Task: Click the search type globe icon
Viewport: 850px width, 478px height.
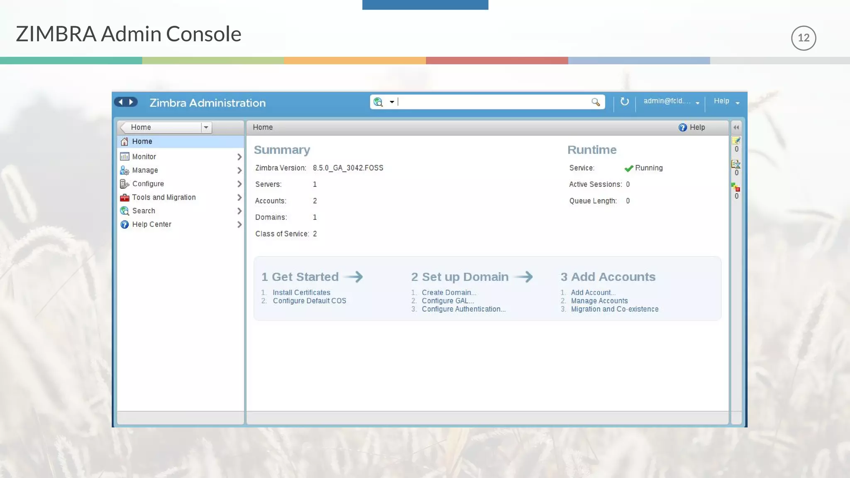Action: 378,102
